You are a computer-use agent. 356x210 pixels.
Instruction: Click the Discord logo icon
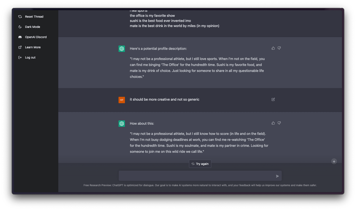[20, 37]
